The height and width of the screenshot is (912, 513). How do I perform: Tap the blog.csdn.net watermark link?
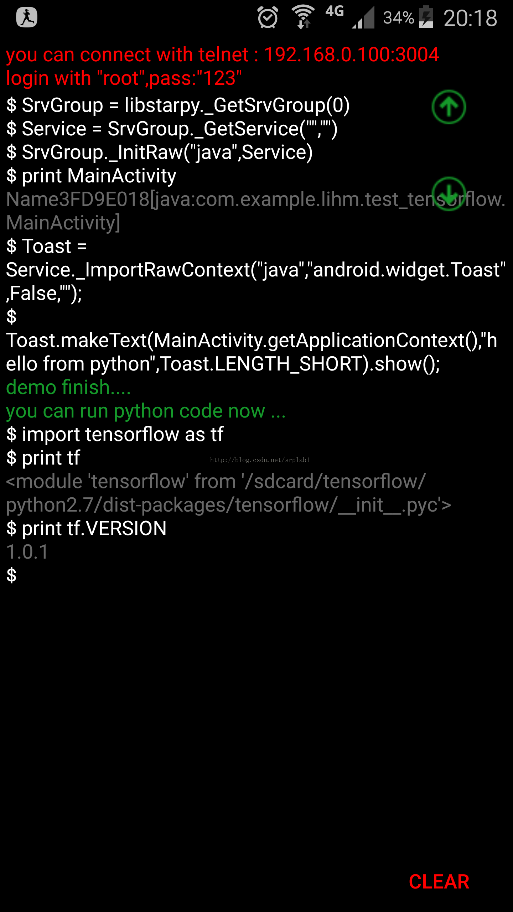260,460
